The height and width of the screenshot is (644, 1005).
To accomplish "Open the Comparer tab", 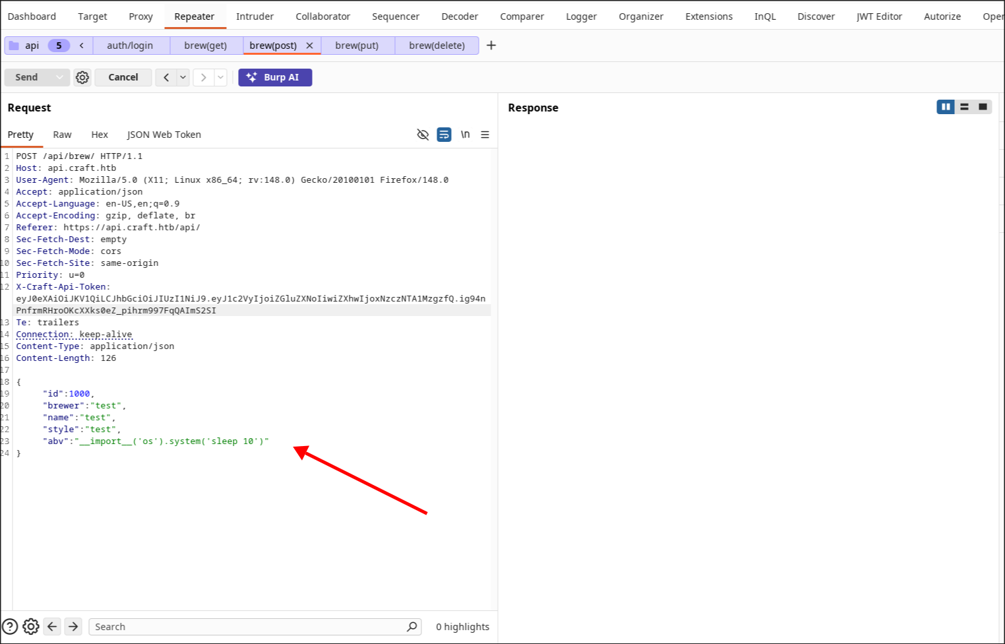I will pos(522,16).
